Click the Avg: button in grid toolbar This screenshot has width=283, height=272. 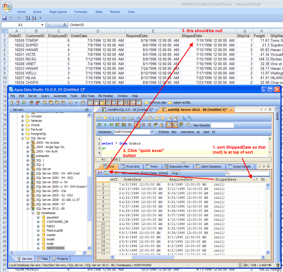pyautogui.click(x=176, y=173)
